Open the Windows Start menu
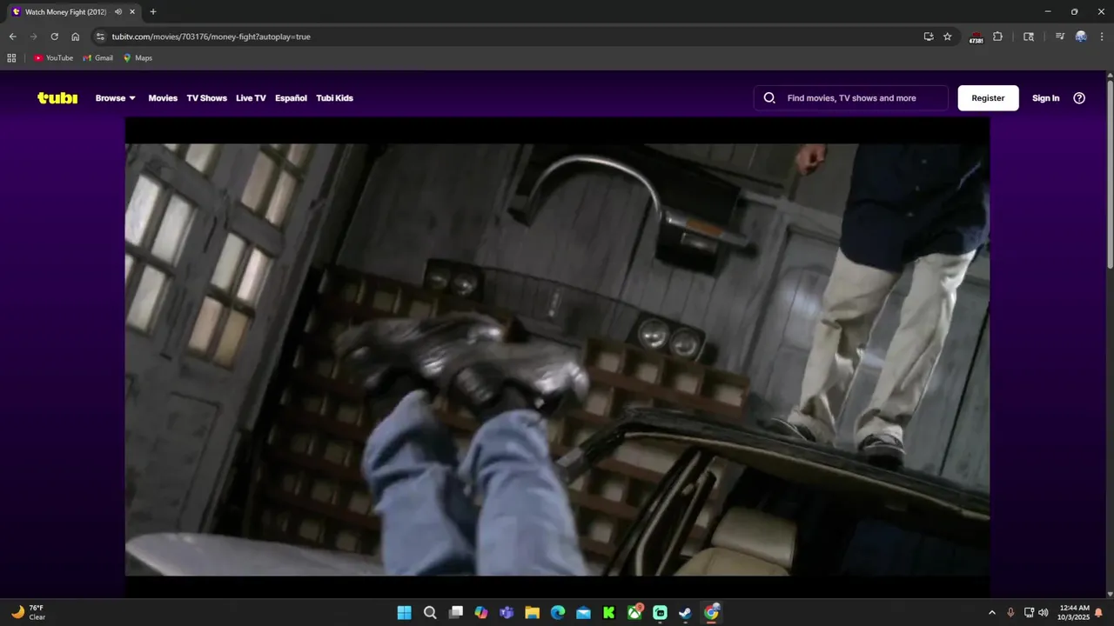1114x626 pixels. click(404, 612)
